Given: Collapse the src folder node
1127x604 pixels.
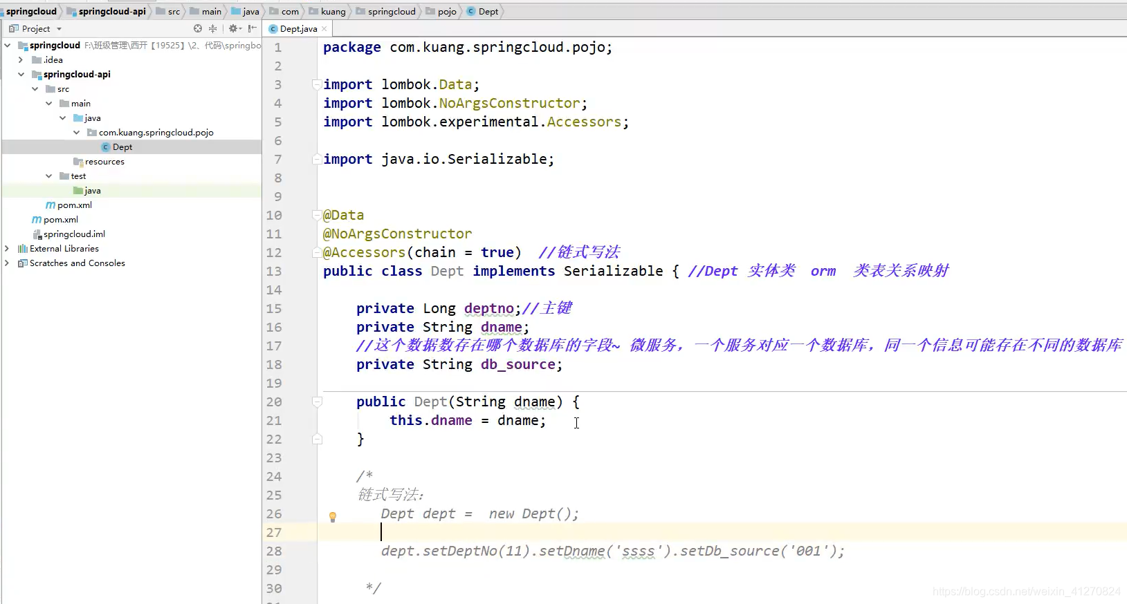Looking at the screenshot, I should pyautogui.click(x=35, y=88).
